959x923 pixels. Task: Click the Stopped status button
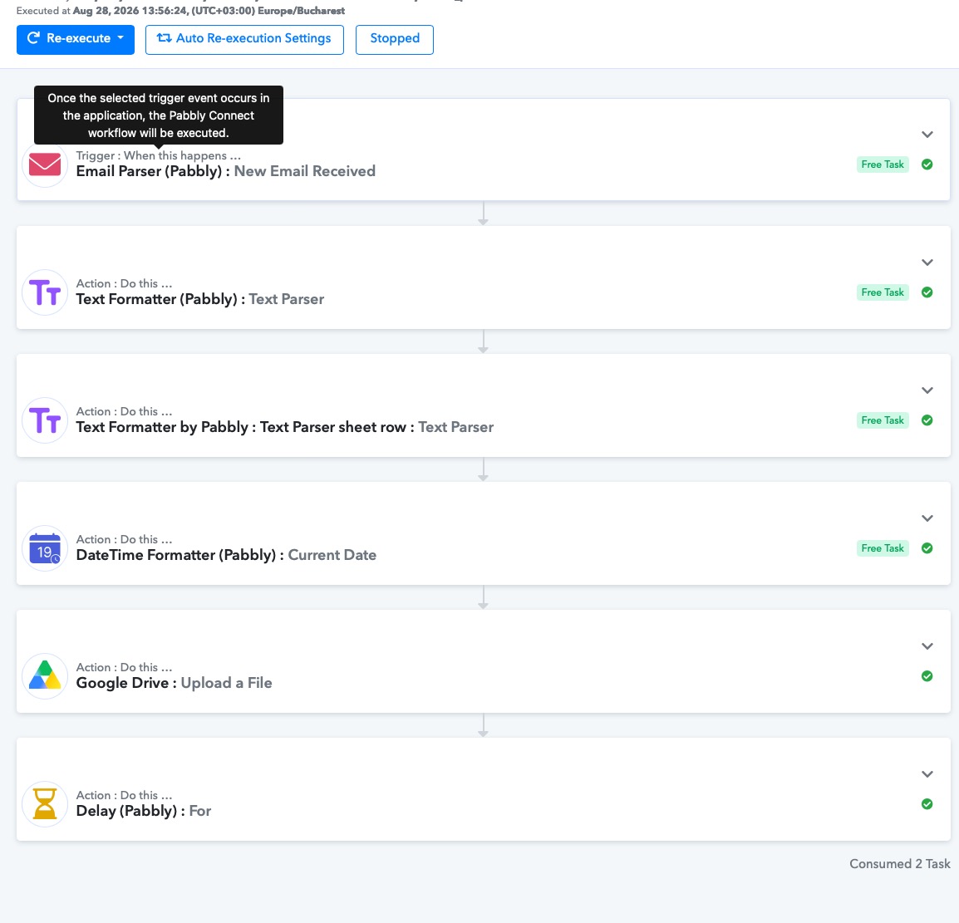tap(395, 40)
